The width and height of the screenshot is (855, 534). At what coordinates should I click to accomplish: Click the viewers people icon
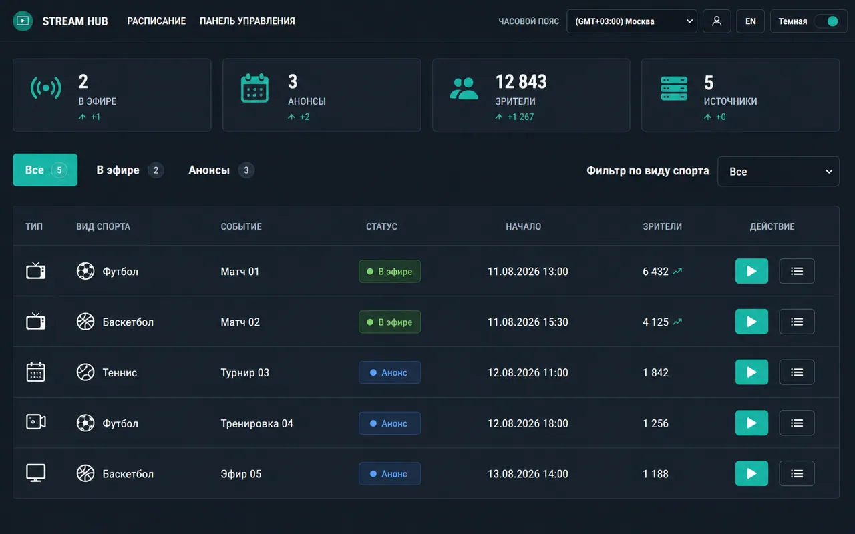464,88
